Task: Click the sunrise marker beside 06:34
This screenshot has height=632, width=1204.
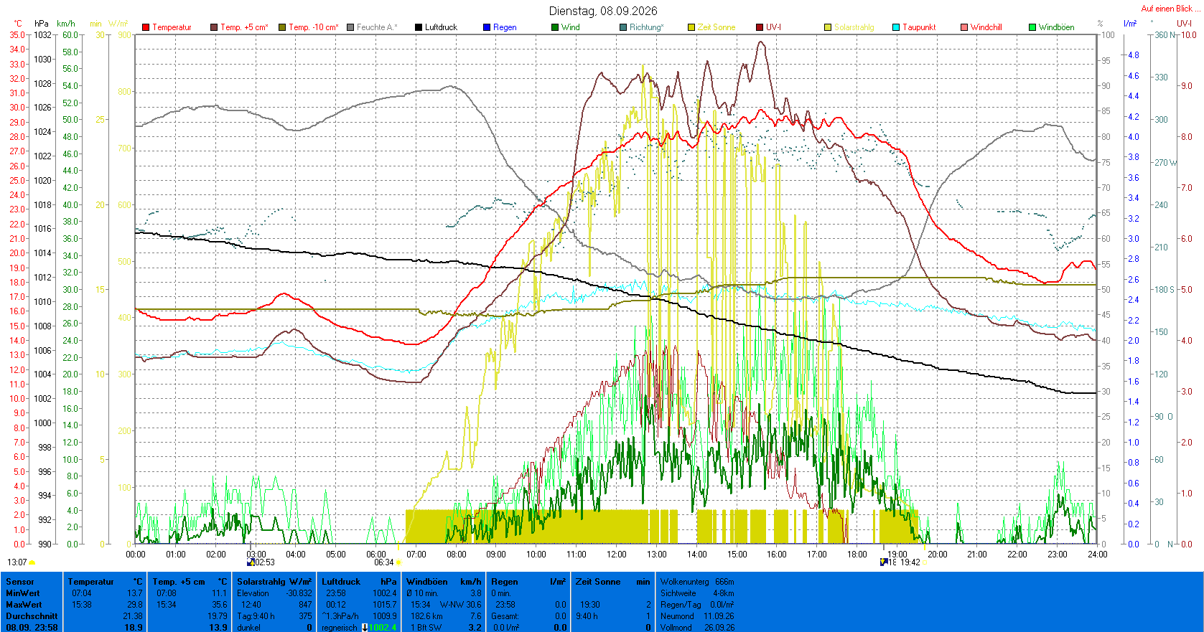Action: pyautogui.click(x=398, y=562)
